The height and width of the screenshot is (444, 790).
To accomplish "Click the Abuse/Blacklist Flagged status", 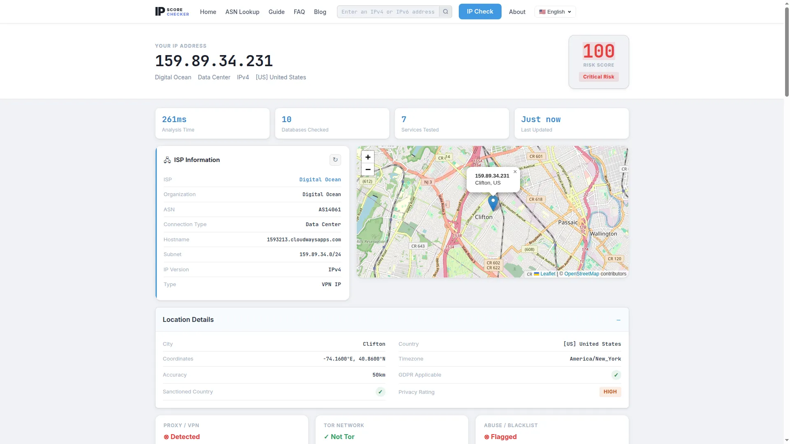I will coord(500,437).
